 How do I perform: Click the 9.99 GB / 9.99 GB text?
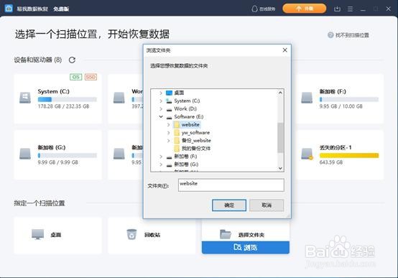58,162
